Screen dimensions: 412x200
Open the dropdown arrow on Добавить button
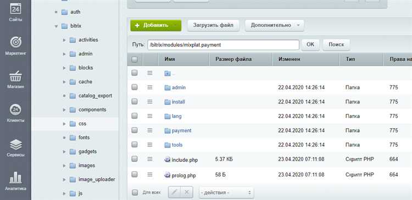[176, 25]
